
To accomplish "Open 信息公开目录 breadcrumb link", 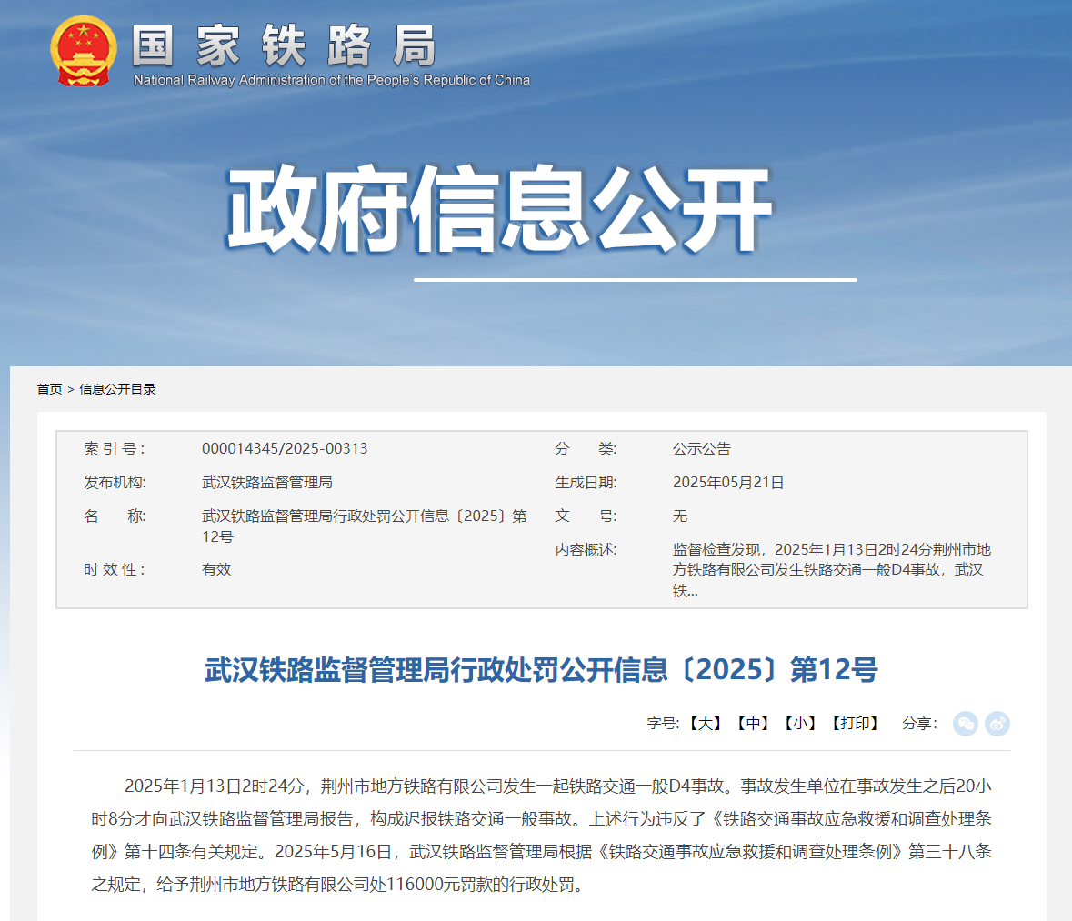I will click(x=117, y=389).
